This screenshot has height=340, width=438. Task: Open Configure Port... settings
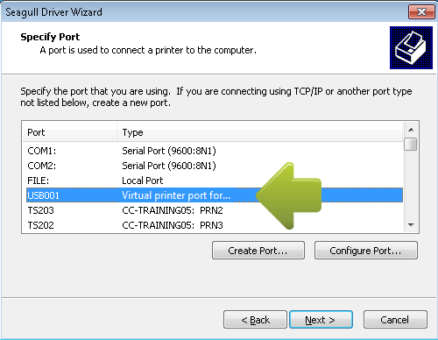click(366, 251)
